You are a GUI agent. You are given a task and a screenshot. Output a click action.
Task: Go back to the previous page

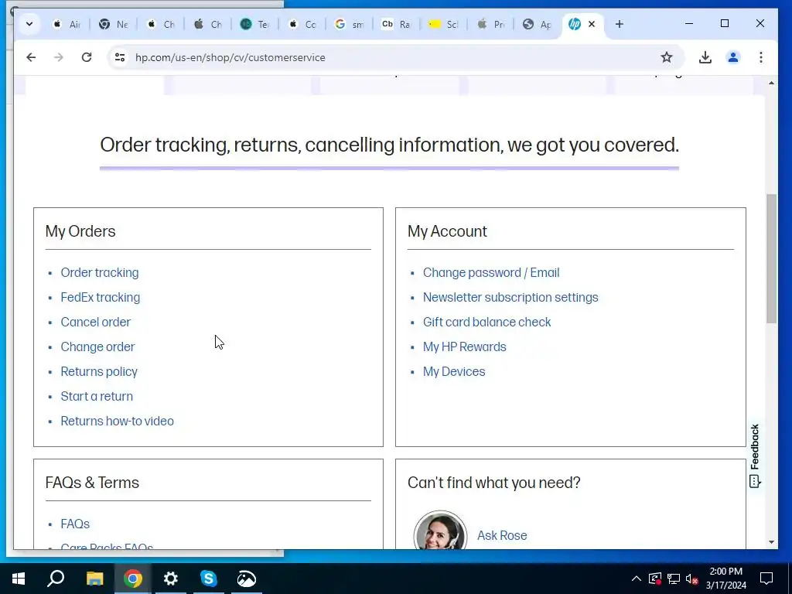point(31,57)
